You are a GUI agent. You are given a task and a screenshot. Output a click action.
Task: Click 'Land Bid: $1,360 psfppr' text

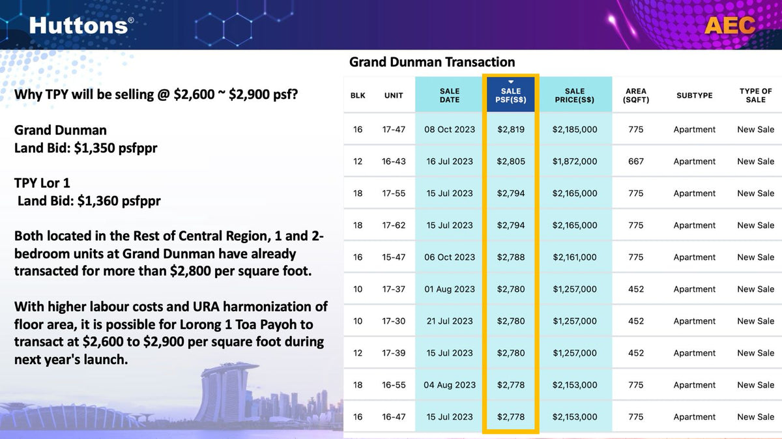[89, 201]
